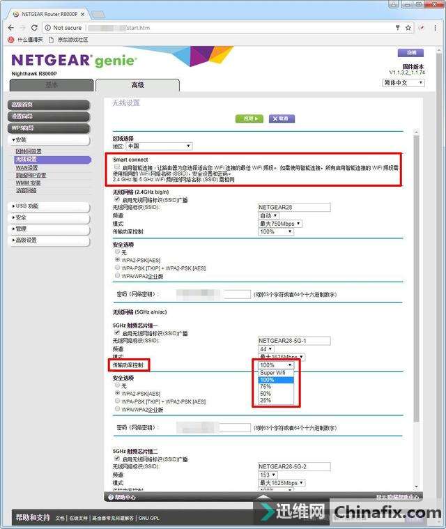446x529 pixels.
Task: Click the 注销 logout button
Action: (410, 53)
